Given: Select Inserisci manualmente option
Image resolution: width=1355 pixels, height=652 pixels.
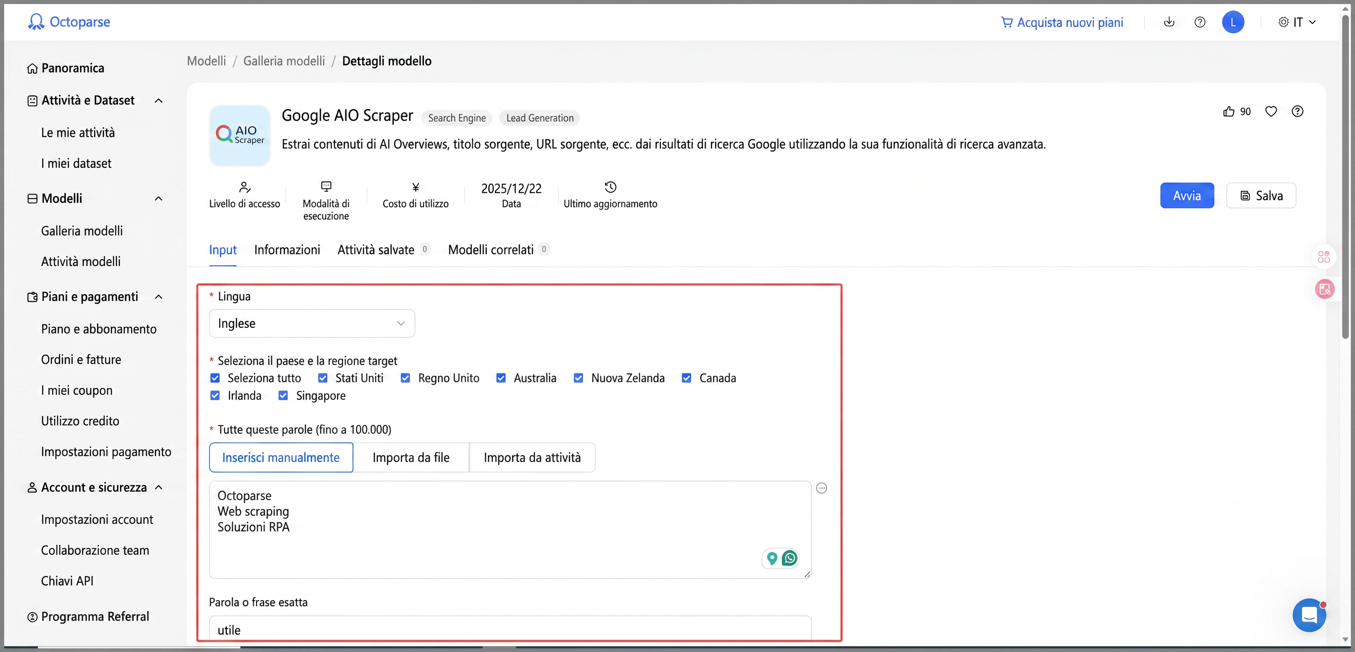Looking at the screenshot, I should (281, 457).
